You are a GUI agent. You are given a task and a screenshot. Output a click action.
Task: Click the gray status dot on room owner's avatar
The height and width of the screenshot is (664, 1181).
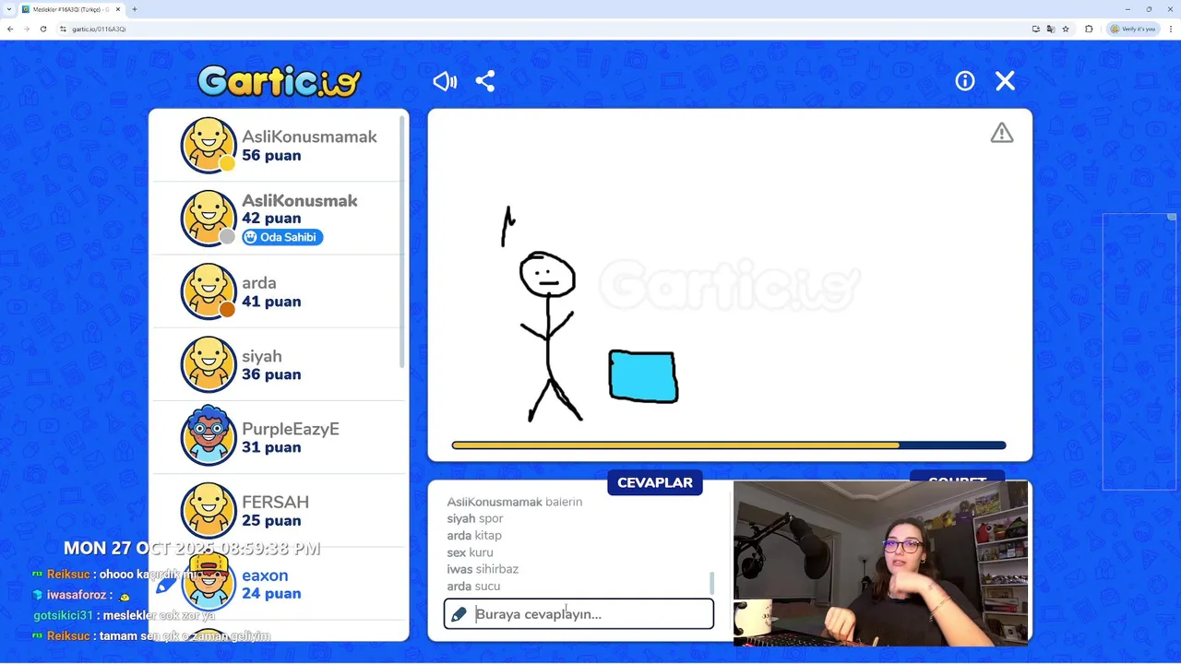(x=227, y=238)
